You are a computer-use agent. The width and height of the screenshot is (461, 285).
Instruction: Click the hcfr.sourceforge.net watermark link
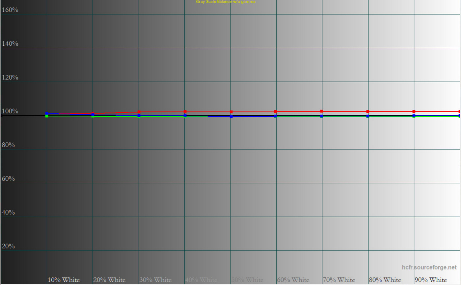(x=429, y=268)
